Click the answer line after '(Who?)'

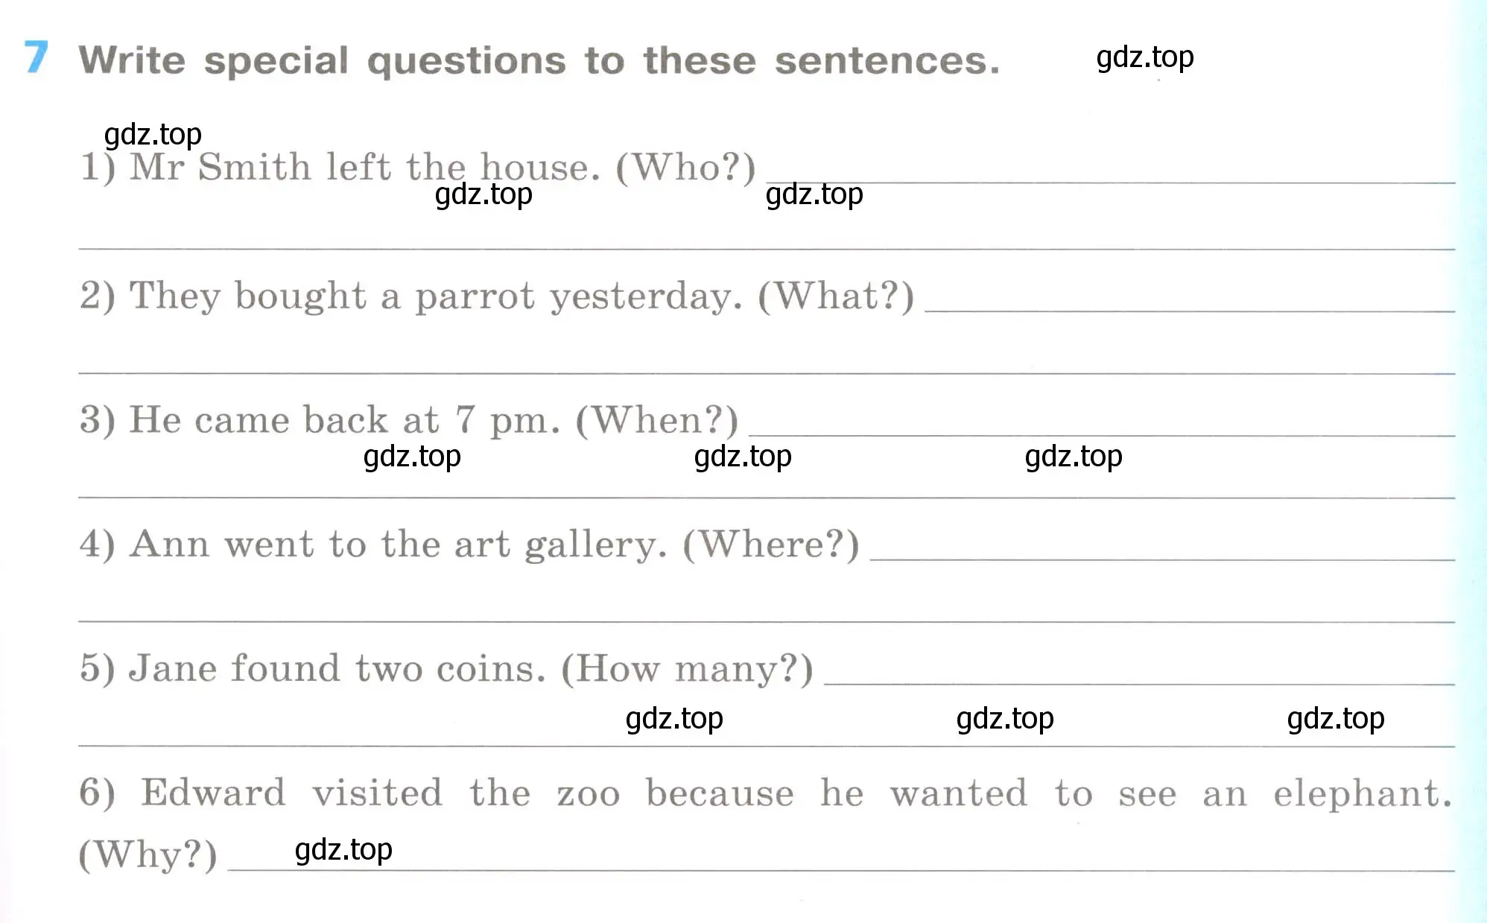1111,182
